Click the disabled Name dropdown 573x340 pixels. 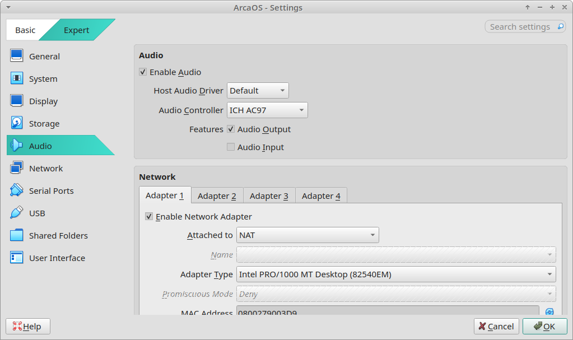coord(396,254)
